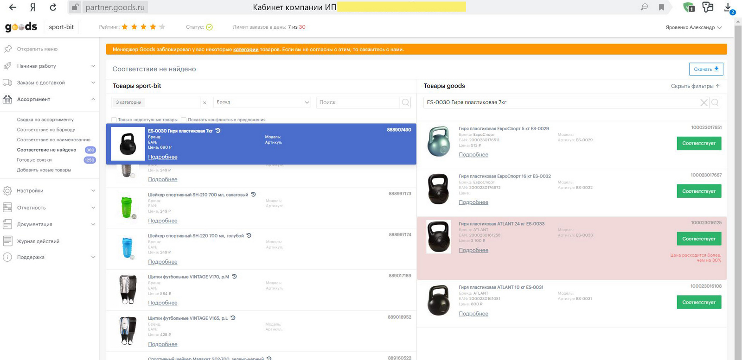Click the Открепить меню item
The image size is (742, 360).
pos(37,49)
